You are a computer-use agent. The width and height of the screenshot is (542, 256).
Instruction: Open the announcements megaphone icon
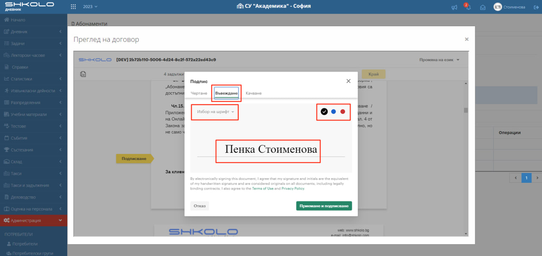pos(454,7)
